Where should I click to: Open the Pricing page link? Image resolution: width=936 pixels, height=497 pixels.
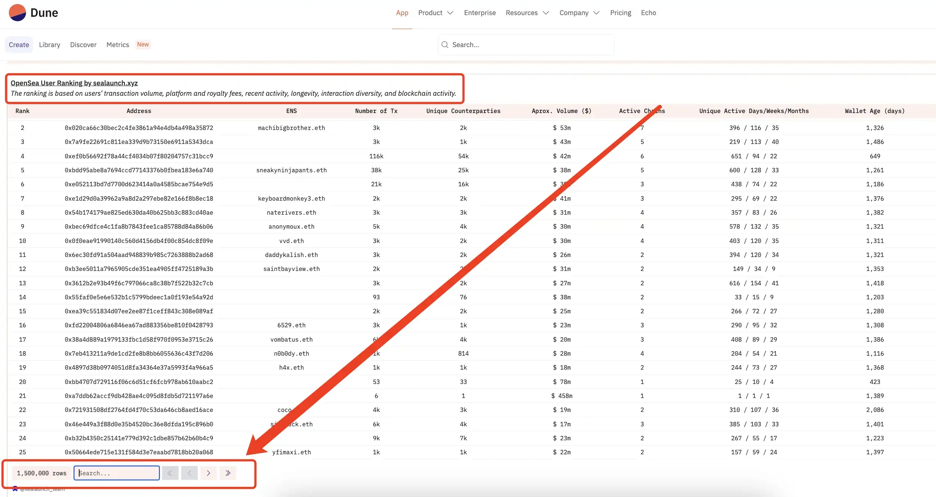pyautogui.click(x=620, y=13)
